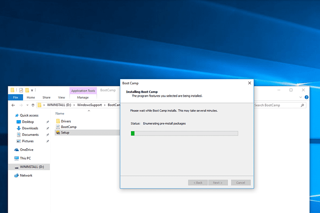Open the File menu in Explorer
Viewport: 320px width, 213px height.
coord(15,98)
